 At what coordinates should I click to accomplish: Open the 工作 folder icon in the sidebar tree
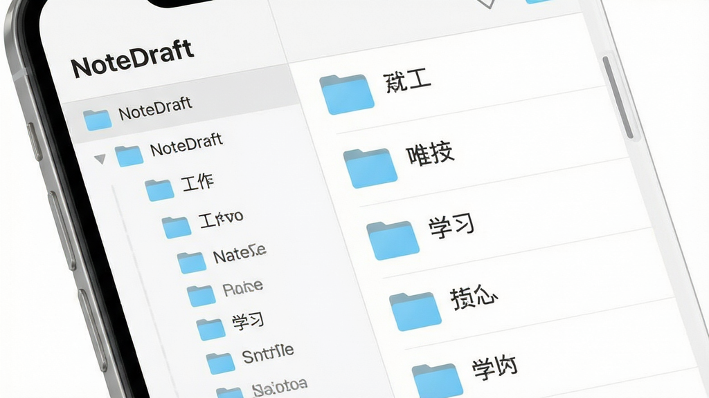coord(160,190)
